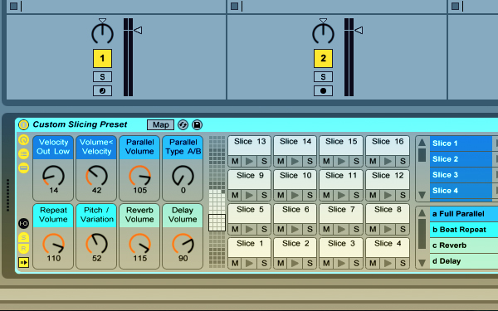Toggle track 1 activator button
The width and height of the screenshot is (498, 311).
coord(102,58)
